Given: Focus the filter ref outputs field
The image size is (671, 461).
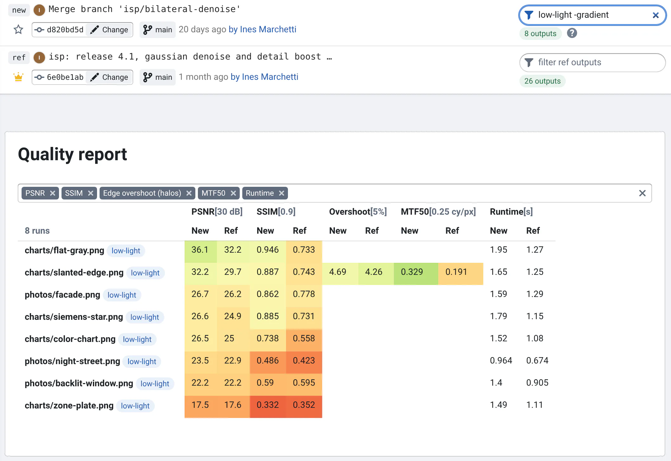Looking at the screenshot, I should click(592, 62).
